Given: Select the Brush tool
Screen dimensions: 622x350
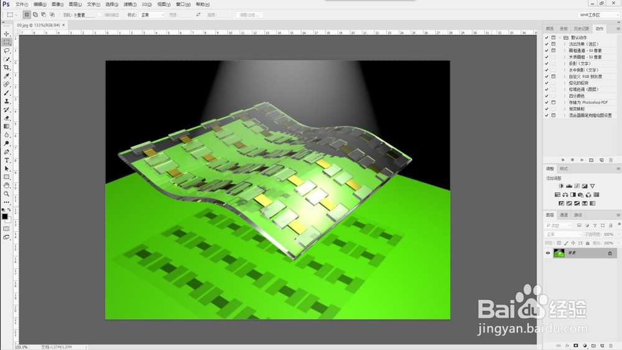Looking at the screenshot, I should (6, 93).
